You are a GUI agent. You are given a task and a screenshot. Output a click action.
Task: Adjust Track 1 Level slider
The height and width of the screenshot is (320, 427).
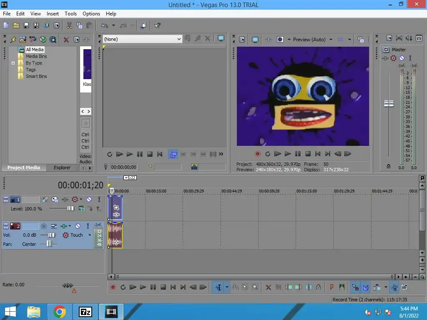(70, 209)
